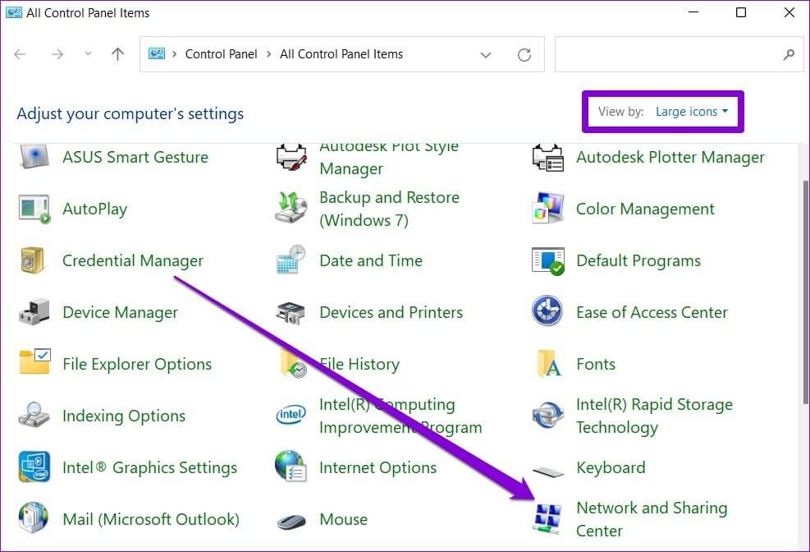The height and width of the screenshot is (552, 810).
Task: Open the Credential Manager link
Action: click(133, 260)
